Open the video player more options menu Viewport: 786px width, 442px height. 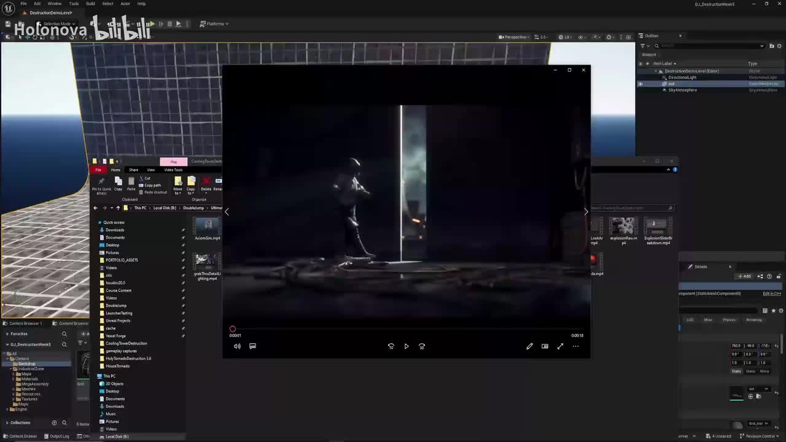click(x=575, y=346)
